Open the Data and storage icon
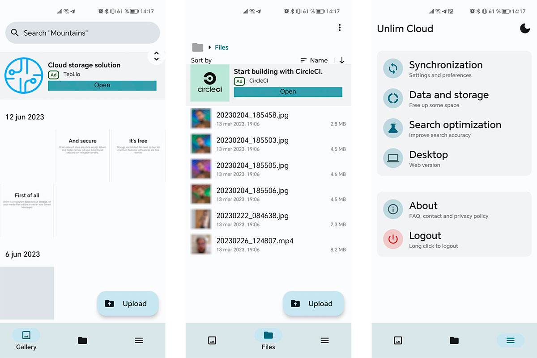This screenshot has width=537, height=358. [x=393, y=99]
